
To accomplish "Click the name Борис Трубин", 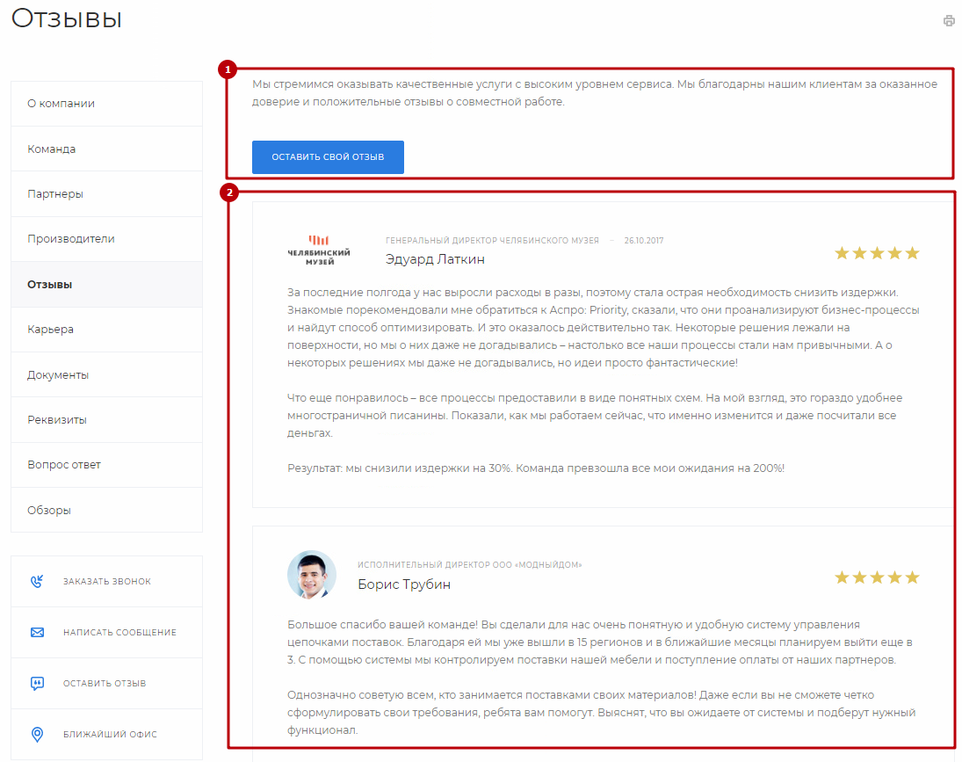I will tap(404, 584).
